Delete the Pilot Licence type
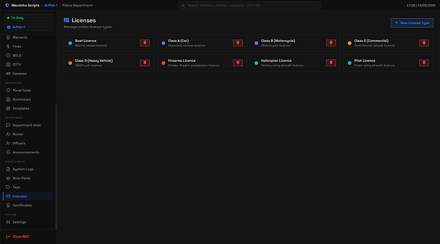 (424, 63)
